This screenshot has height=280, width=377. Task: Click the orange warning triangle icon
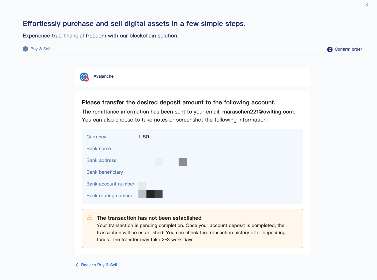click(x=89, y=218)
